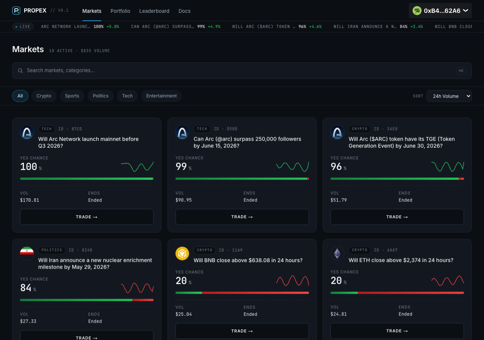The image size is (484, 340).
Task: Click the TECH tag on mainnet card
Action: [x=47, y=129]
